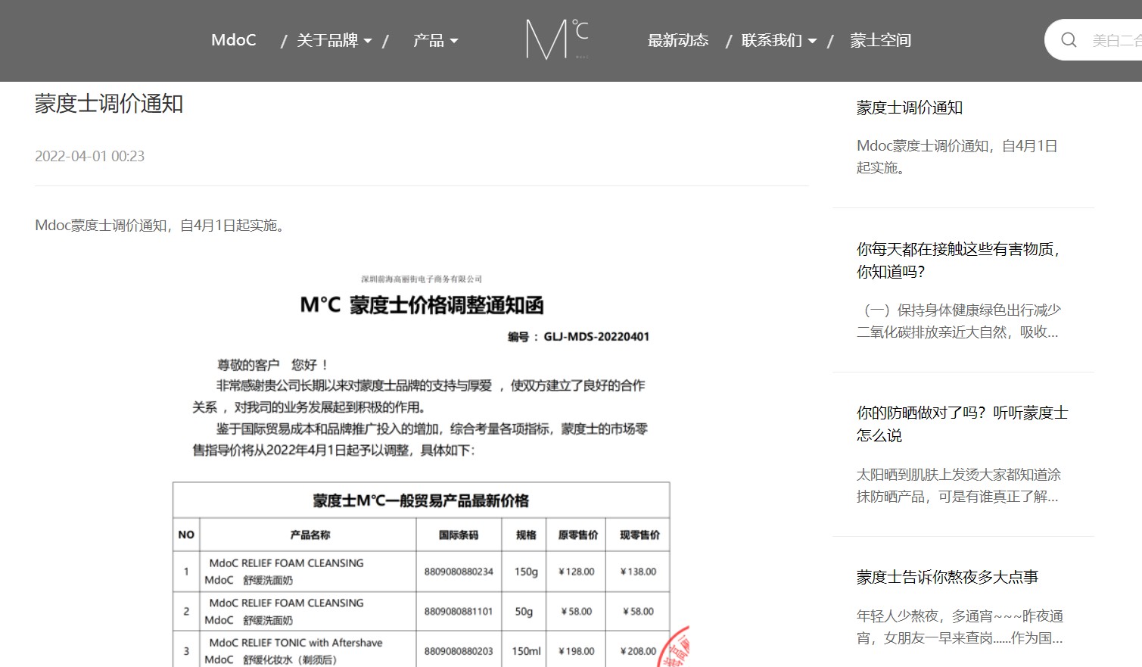The width and height of the screenshot is (1142, 667).
Task: Open article 你每天都在接触这些有害物质
Action: pos(960,260)
